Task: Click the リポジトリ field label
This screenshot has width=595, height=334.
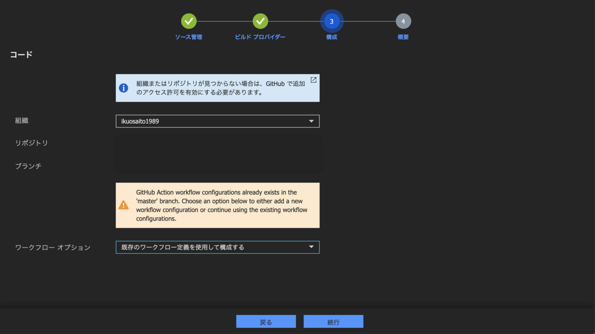Action: [32, 143]
